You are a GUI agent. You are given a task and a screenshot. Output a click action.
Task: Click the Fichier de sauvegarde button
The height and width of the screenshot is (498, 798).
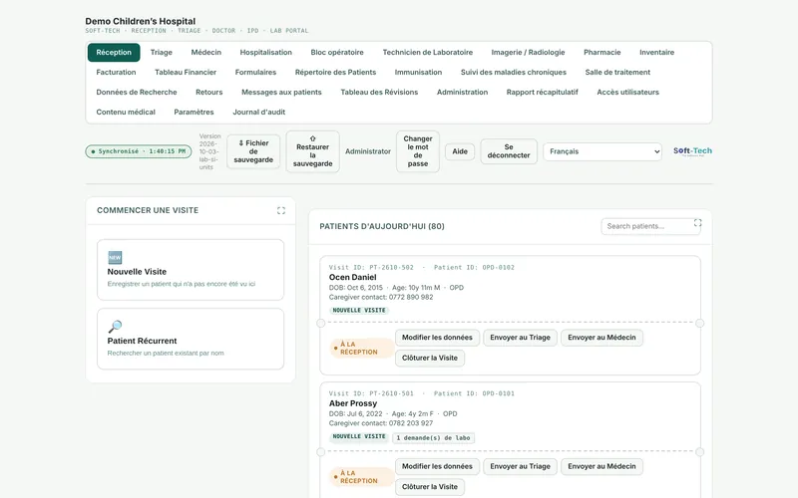click(x=253, y=151)
